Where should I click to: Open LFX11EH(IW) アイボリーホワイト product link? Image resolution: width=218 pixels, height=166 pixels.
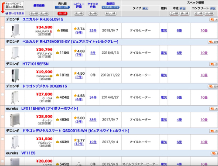point(50,108)
